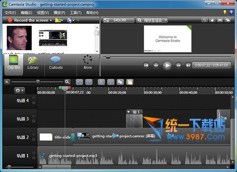Screen dimensions: 237x172
Task: Click the 640x360 dimensions button
Action: click(x=119, y=20)
